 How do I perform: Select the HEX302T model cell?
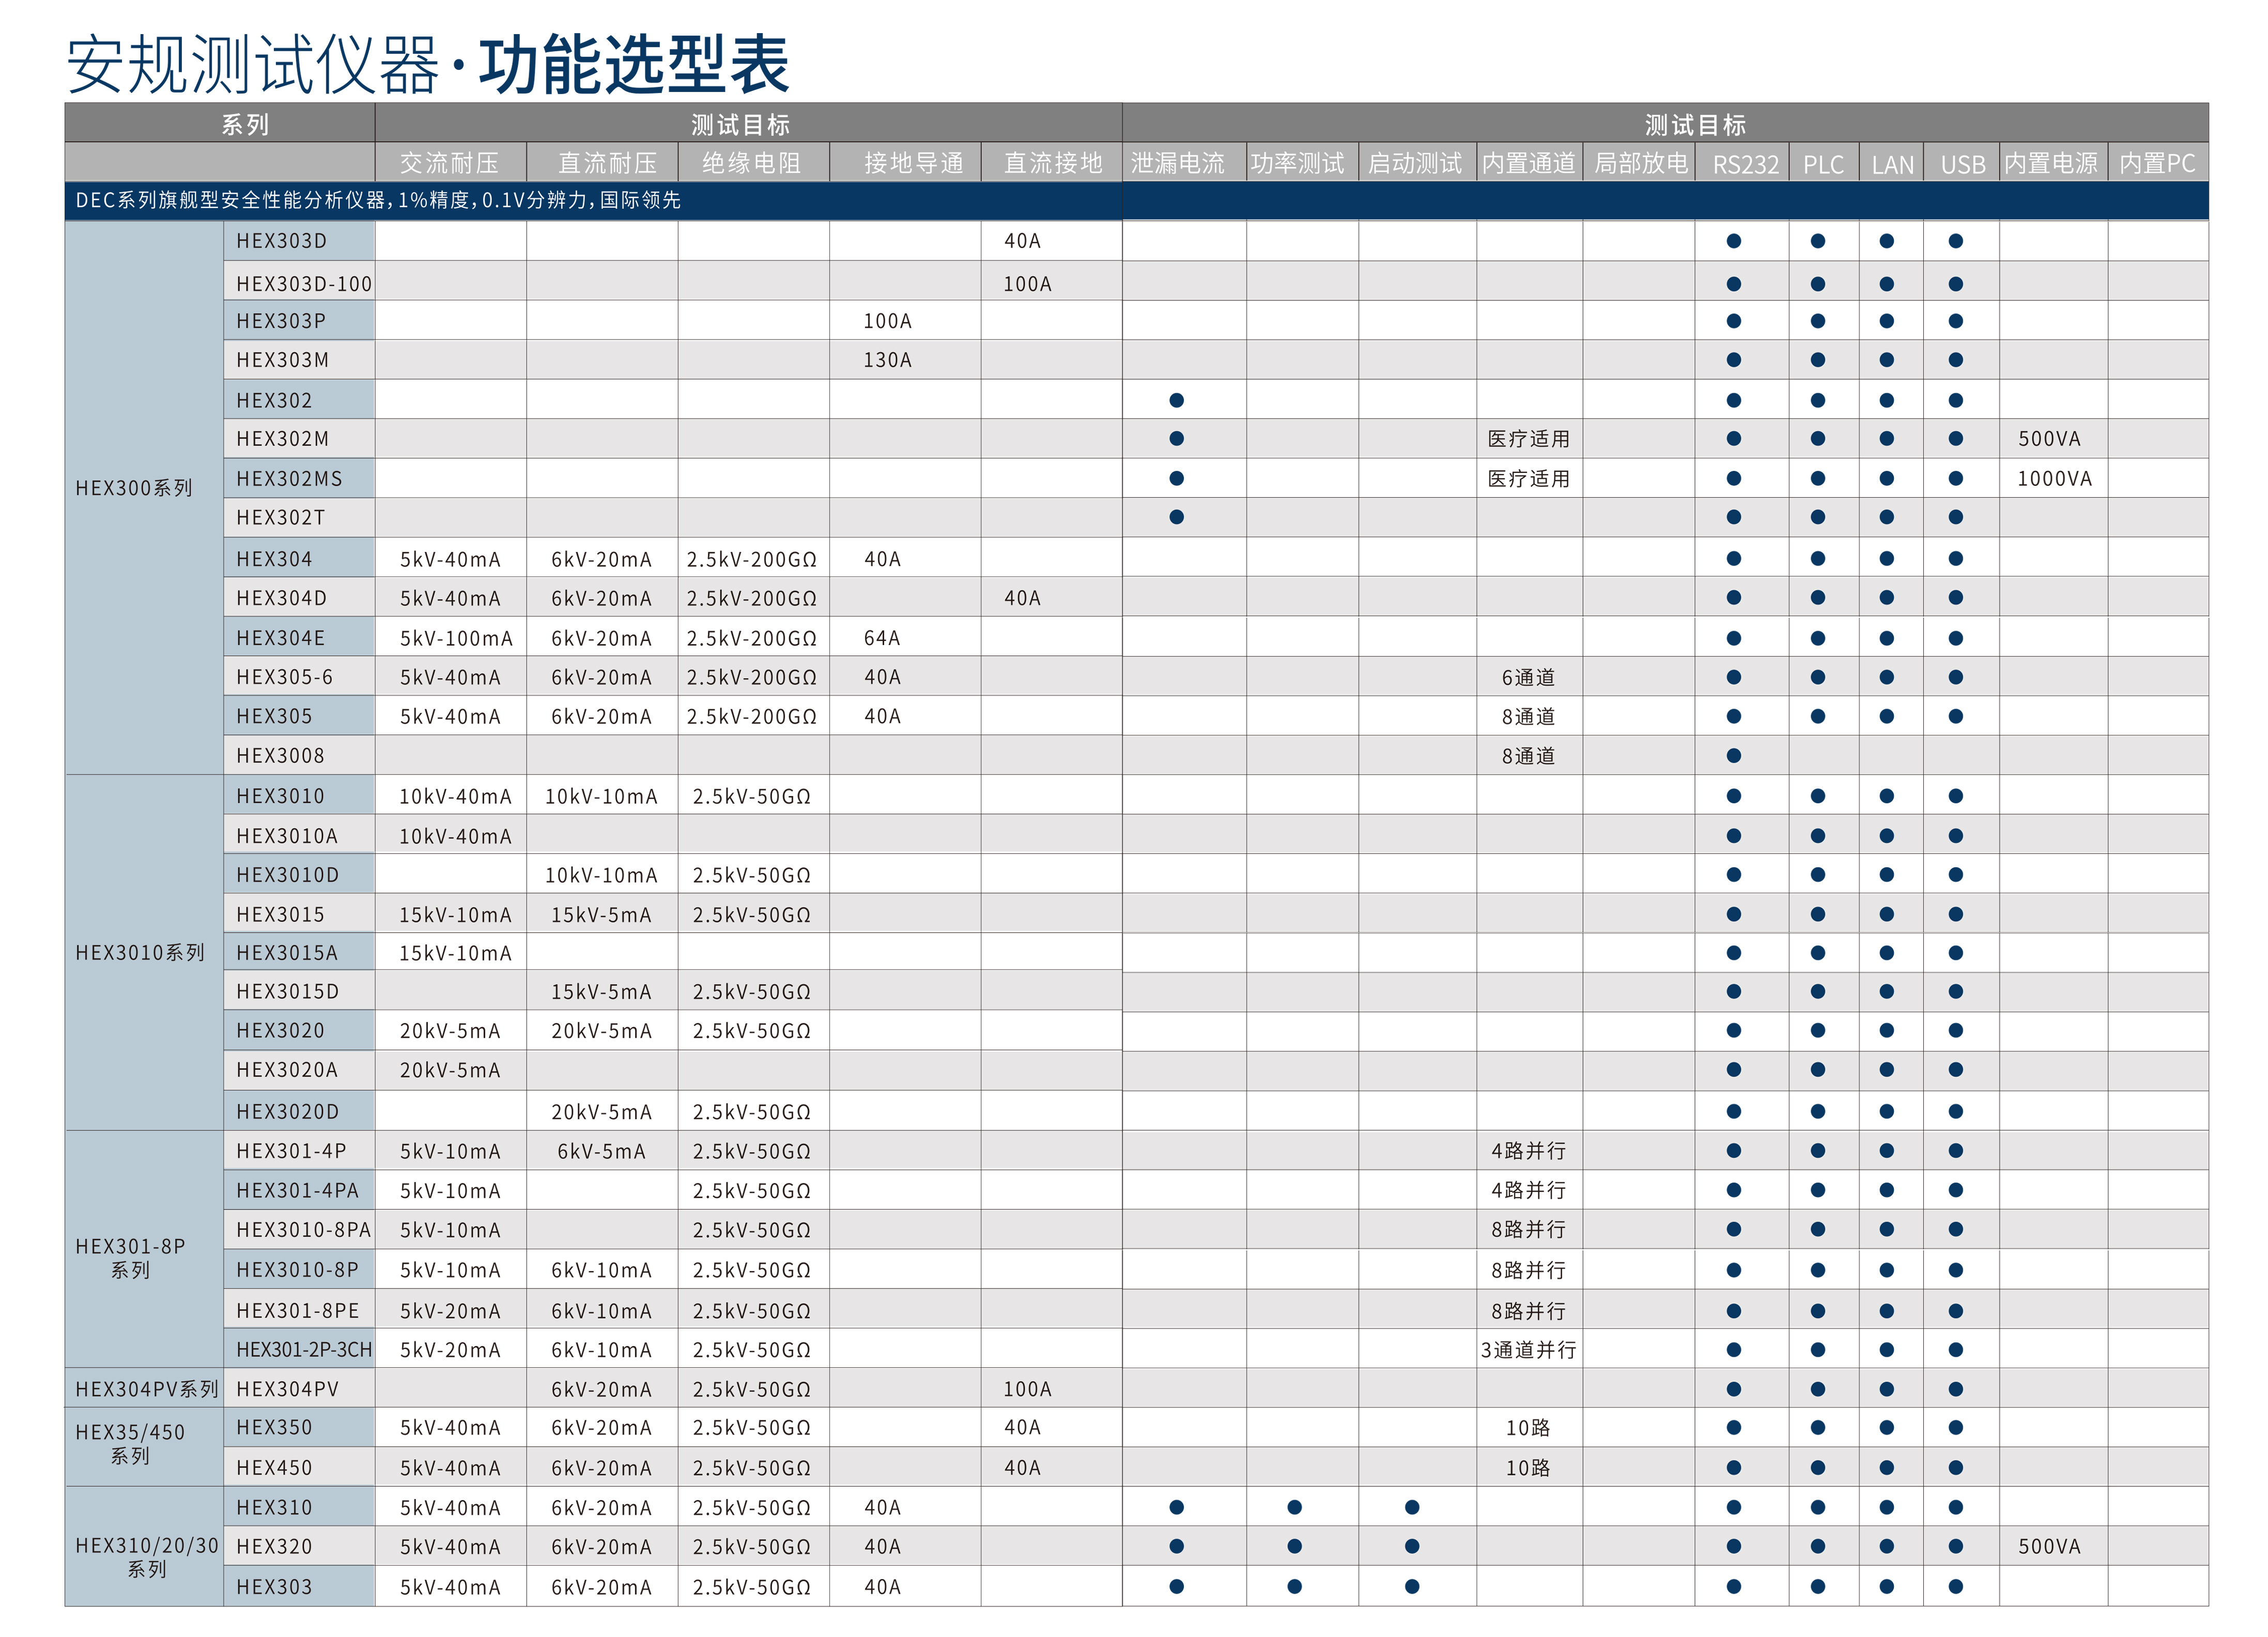tap(299, 518)
